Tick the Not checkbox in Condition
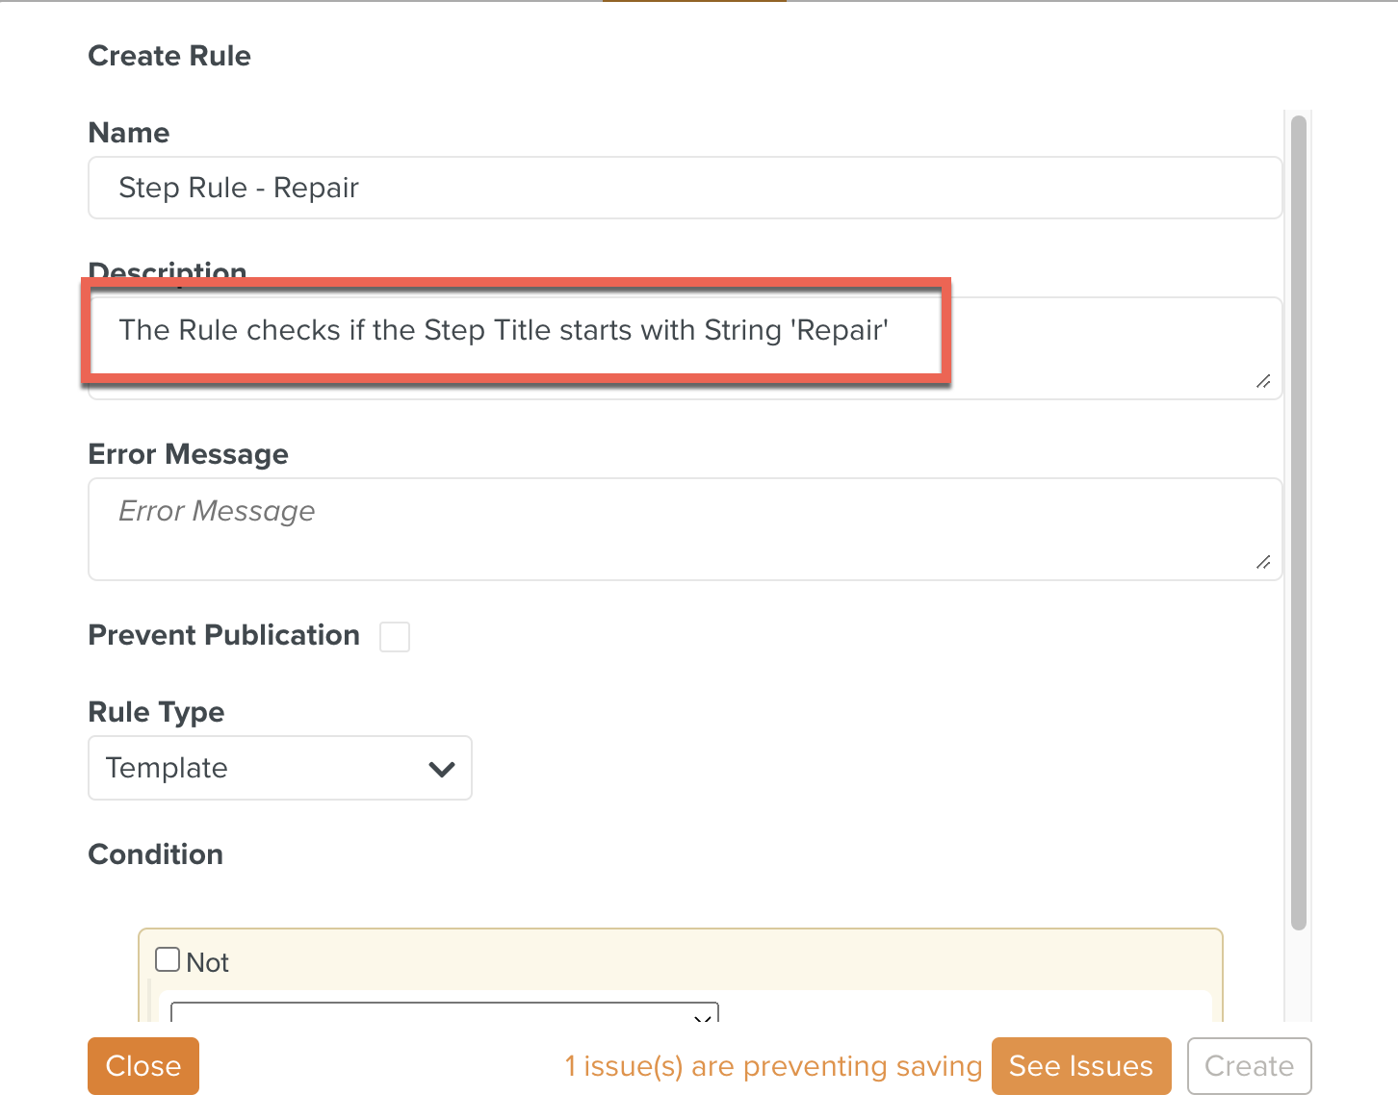Viewport: 1398px width, 1120px height. coord(168,960)
